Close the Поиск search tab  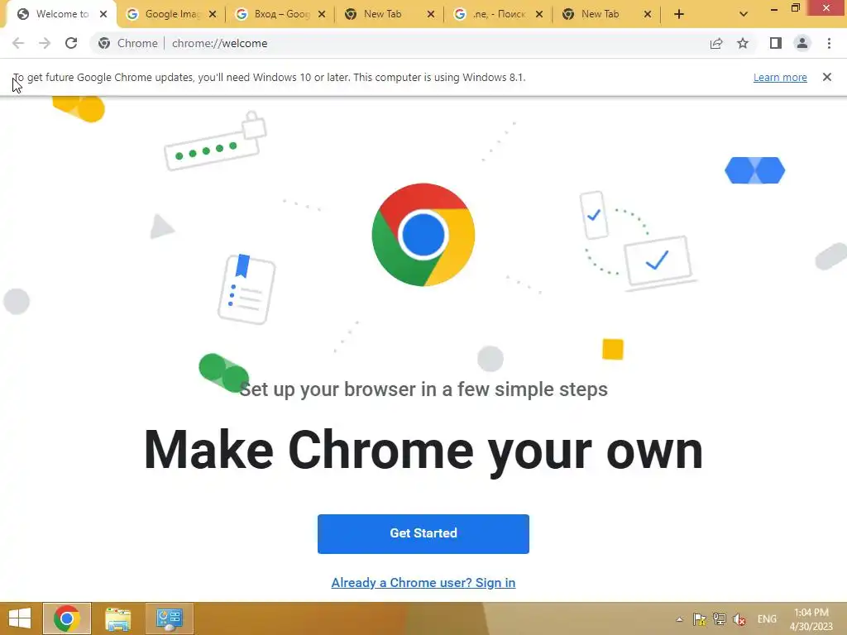point(539,14)
